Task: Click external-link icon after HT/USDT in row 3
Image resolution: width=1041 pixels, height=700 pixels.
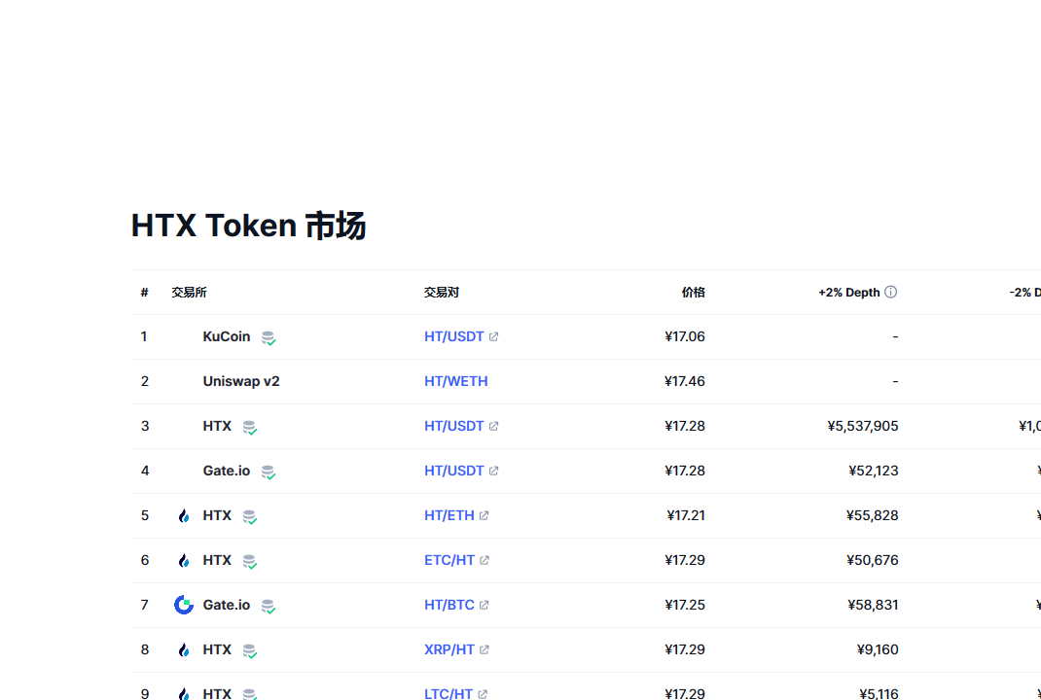Action: click(x=494, y=426)
